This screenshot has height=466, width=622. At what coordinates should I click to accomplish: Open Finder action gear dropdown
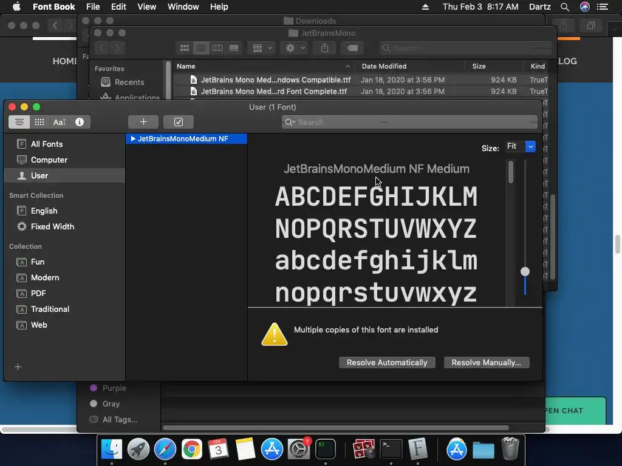[x=295, y=48]
